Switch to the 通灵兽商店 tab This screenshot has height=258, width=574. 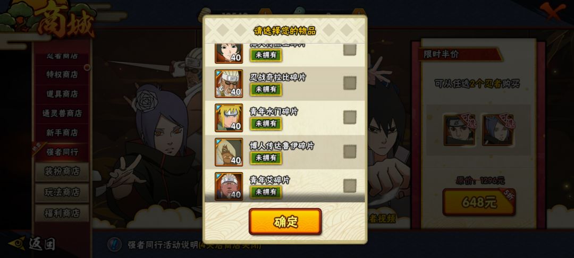point(62,113)
